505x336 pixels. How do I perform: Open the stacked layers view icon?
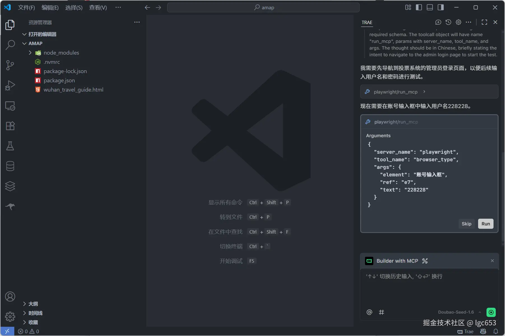point(10,186)
